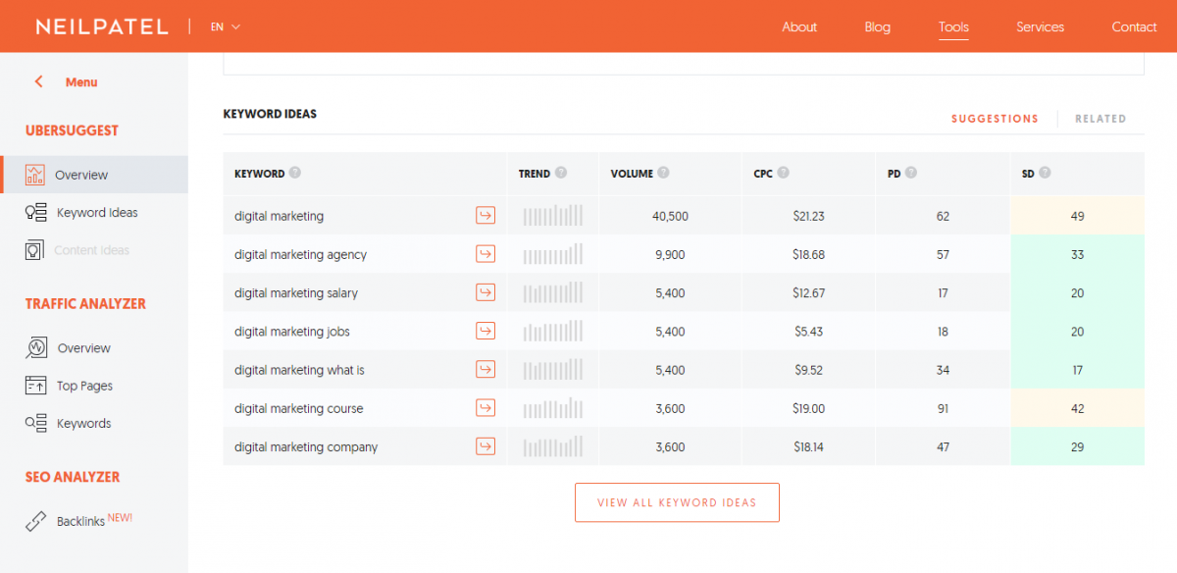Click the arrow icon beside 'digital marketing agency'
The image size is (1177, 573).
(x=485, y=254)
